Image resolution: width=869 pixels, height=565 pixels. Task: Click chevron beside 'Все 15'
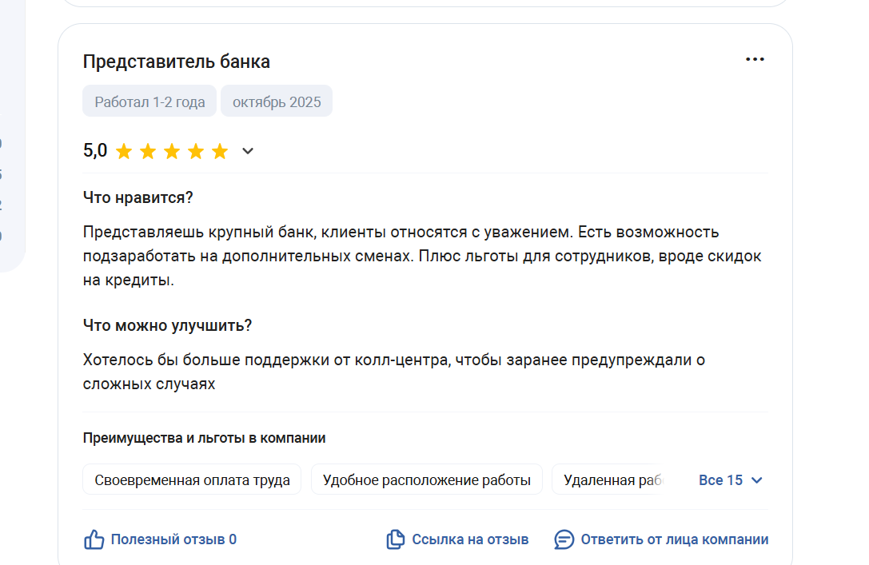click(x=757, y=480)
